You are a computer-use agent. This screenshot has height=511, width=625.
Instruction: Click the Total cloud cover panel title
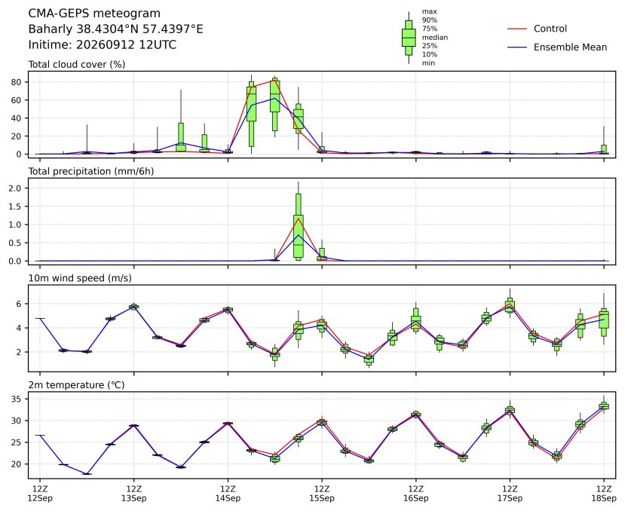click(77, 65)
